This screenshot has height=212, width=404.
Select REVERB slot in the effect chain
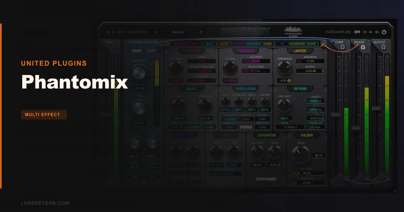tap(311, 44)
